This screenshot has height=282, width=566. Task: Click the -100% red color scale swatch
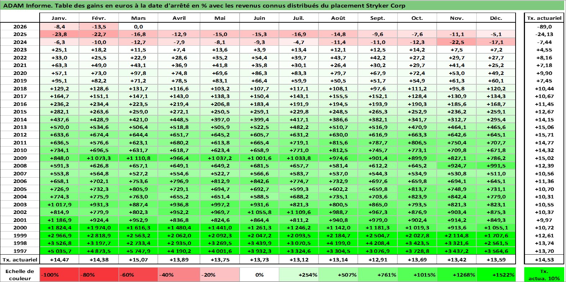[59, 275]
